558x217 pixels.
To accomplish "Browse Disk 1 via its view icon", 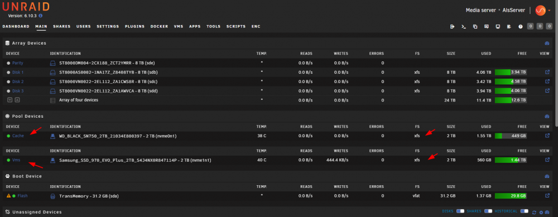I will (547, 72).
